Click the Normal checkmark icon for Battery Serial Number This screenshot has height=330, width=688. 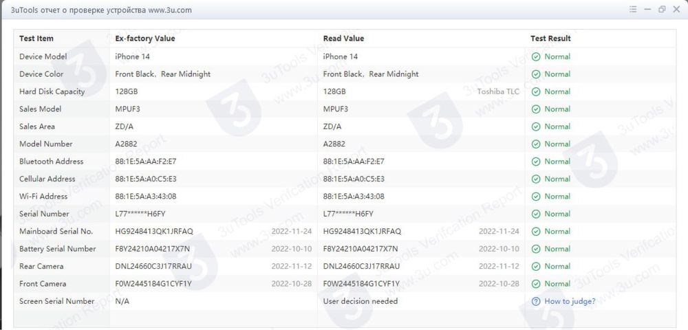click(536, 249)
